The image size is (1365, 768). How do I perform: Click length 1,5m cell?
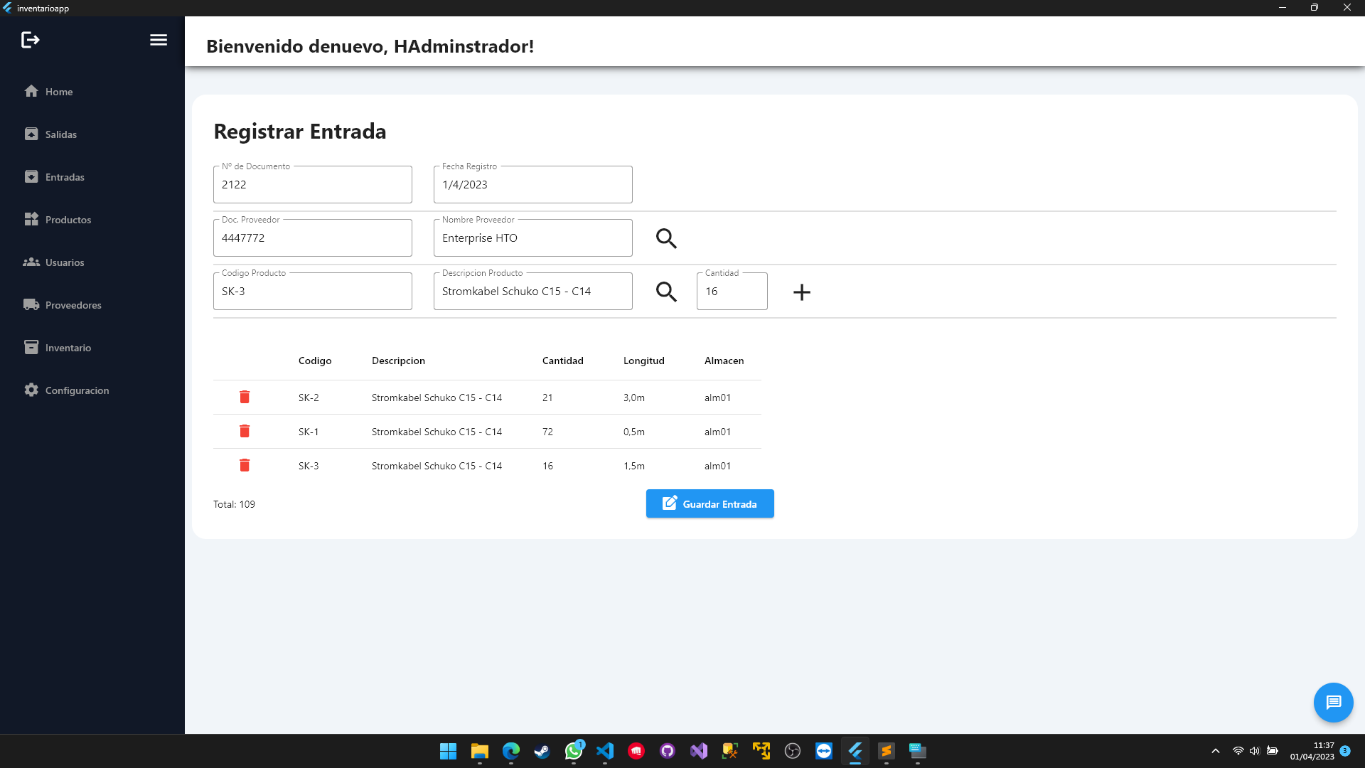(634, 466)
